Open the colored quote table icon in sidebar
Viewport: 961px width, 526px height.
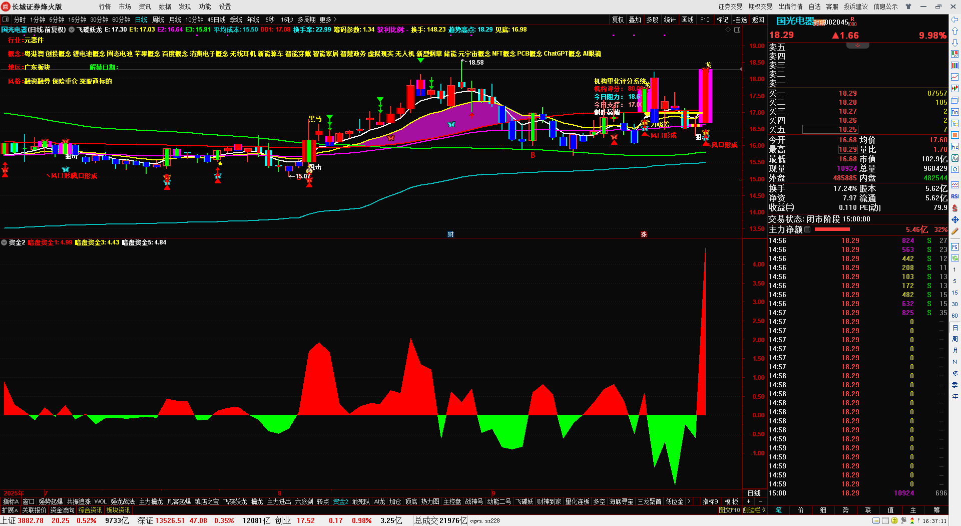pos(955,65)
